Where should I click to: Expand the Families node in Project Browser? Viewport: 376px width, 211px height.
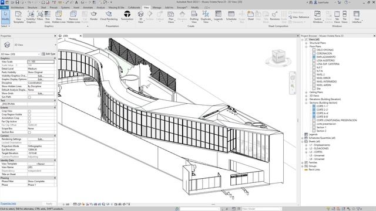point(303,162)
